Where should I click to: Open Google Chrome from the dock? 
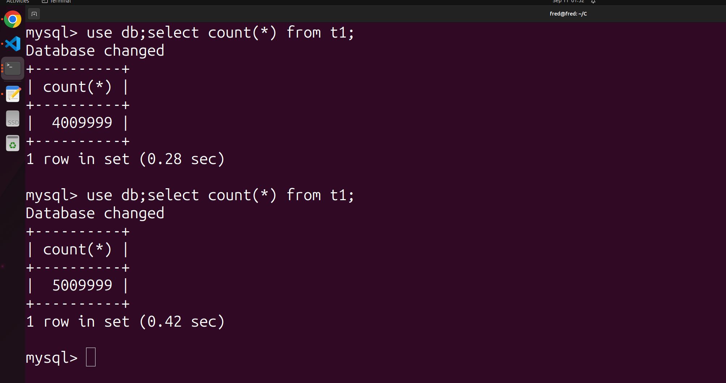pos(13,19)
